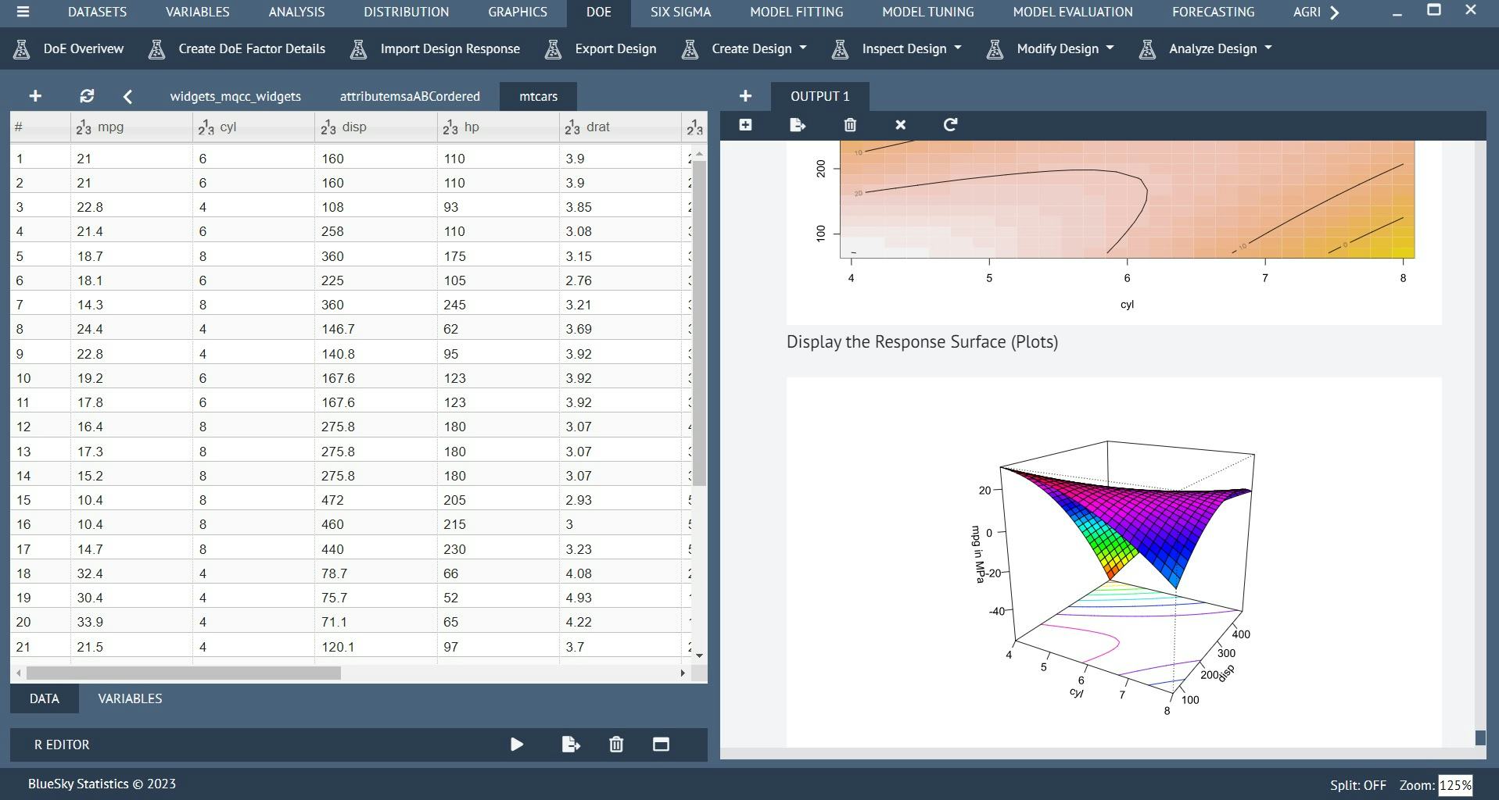Clear the R Editor using the trash icon
The image size is (1499, 800).
click(x=616, y=745)
